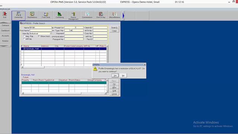Click the First Name input field
Image resolution: width=238 pixels, height=134 pixels.
pos(41,31)
